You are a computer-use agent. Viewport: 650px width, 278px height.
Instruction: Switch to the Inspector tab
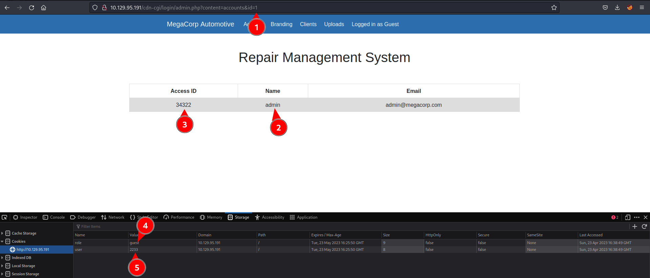click(x=25, y=217)
